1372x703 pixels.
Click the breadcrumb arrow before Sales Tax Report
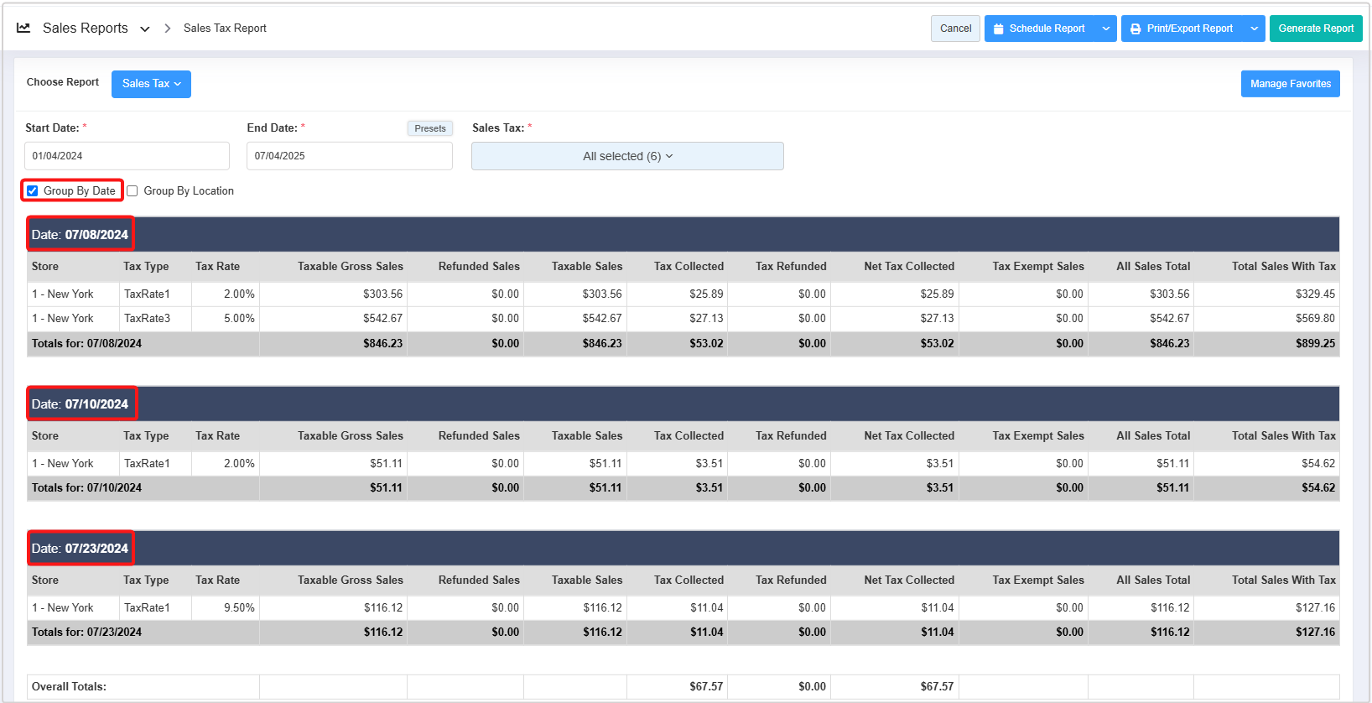[x=168, y=29]
